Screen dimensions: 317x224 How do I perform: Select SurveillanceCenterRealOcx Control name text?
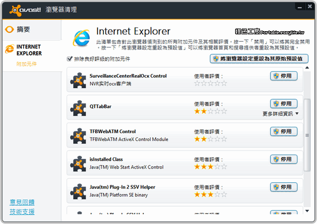(x=128, y=76)
